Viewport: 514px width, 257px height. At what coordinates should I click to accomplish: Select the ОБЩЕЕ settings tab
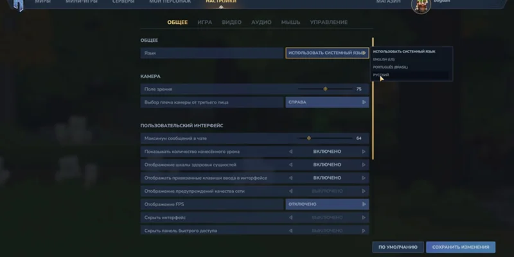[177, 22]
